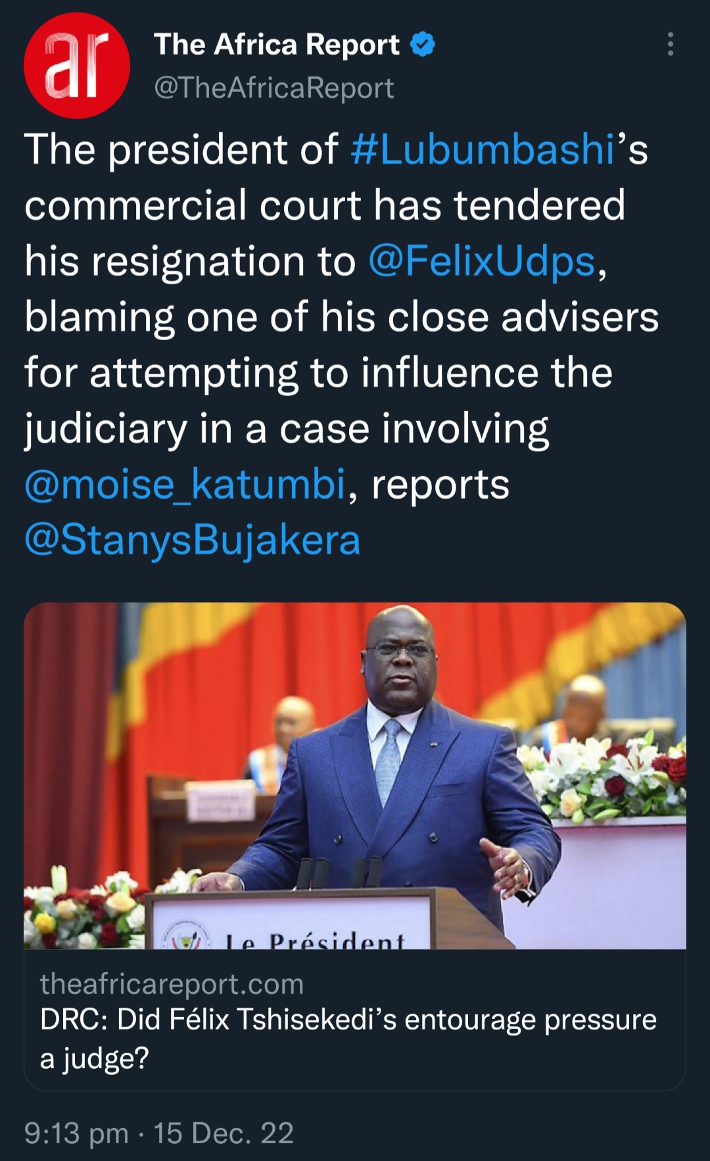Click the blue verified badge
The height and width of the screenshot is (1161, 710).
pyautogui.click(x=423, y=45)
